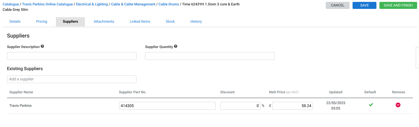Focus the Supplier Part No. field
The width and height of the screenshot is (419, 127).
167,106
